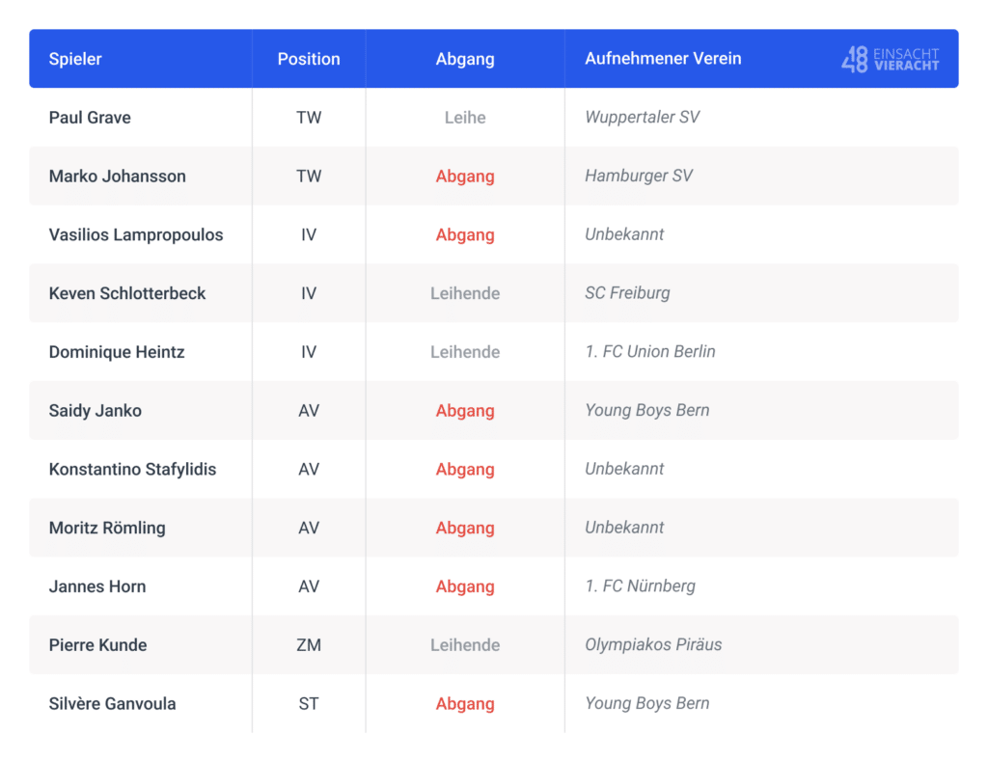Screen dimensions: 988x762
Task: Click the Abgang column header
Action: point(465,59)
